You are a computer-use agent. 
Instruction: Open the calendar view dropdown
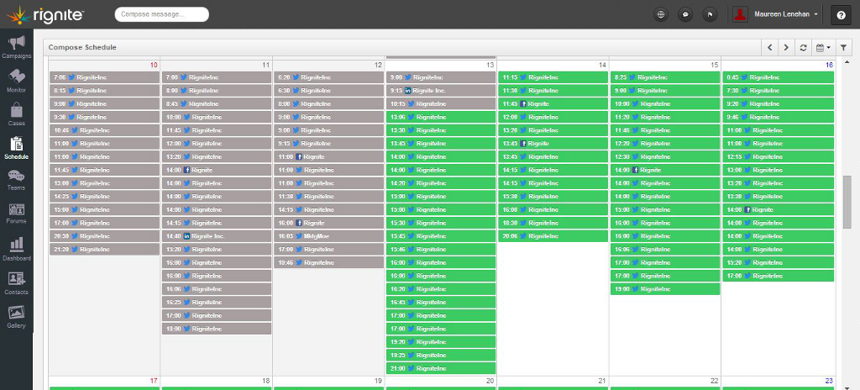point(823,48)
